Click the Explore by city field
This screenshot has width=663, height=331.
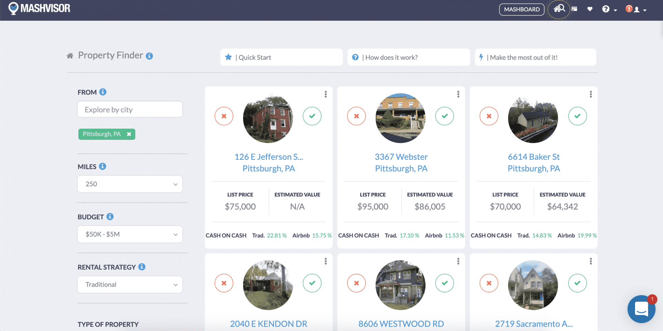[x=130, y=109]
